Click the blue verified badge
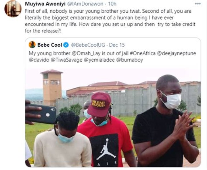Screen dimensions: 207x170 [x=66, y=45]
